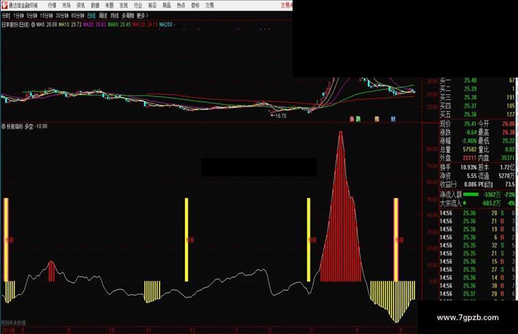Switch to the 分时 chart period

coord(6,16)
